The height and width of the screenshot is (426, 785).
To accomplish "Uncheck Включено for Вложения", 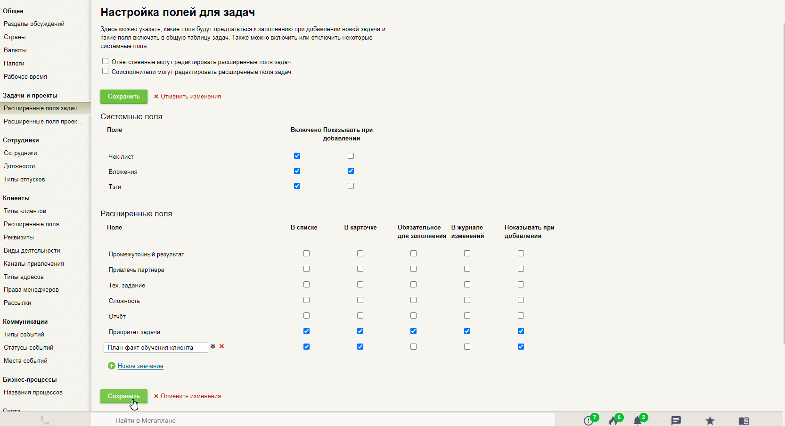I will click(x=297, y=171).
